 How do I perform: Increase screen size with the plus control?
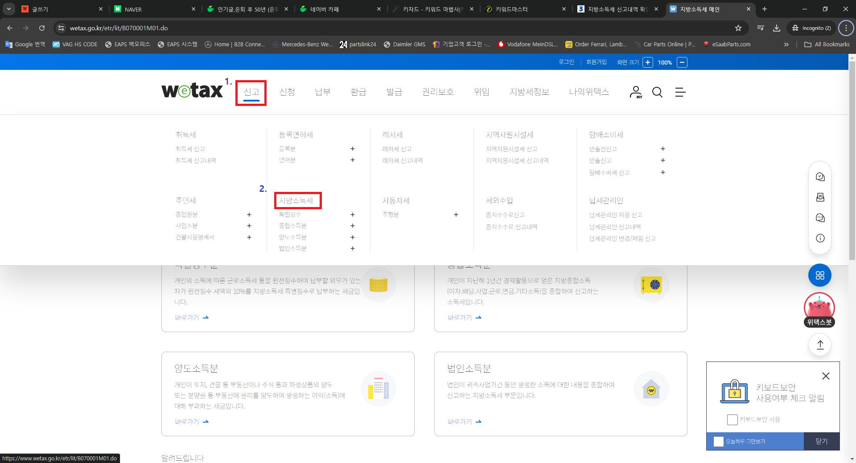(x=648, y=62)
